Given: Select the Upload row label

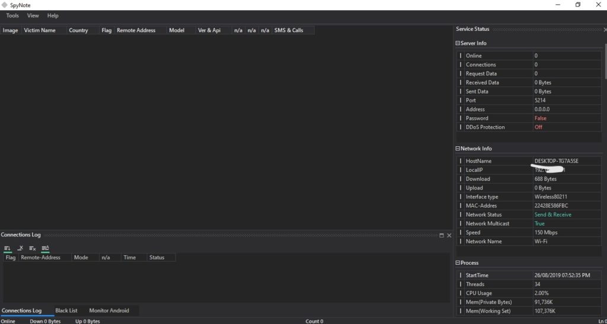Looking at the screenshot, I should [x=474, y=188].
